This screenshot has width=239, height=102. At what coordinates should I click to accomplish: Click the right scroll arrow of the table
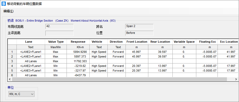tap(236, 79)
